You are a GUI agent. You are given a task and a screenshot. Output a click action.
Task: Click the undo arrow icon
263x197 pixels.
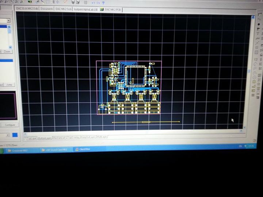[x=93, y=3]
